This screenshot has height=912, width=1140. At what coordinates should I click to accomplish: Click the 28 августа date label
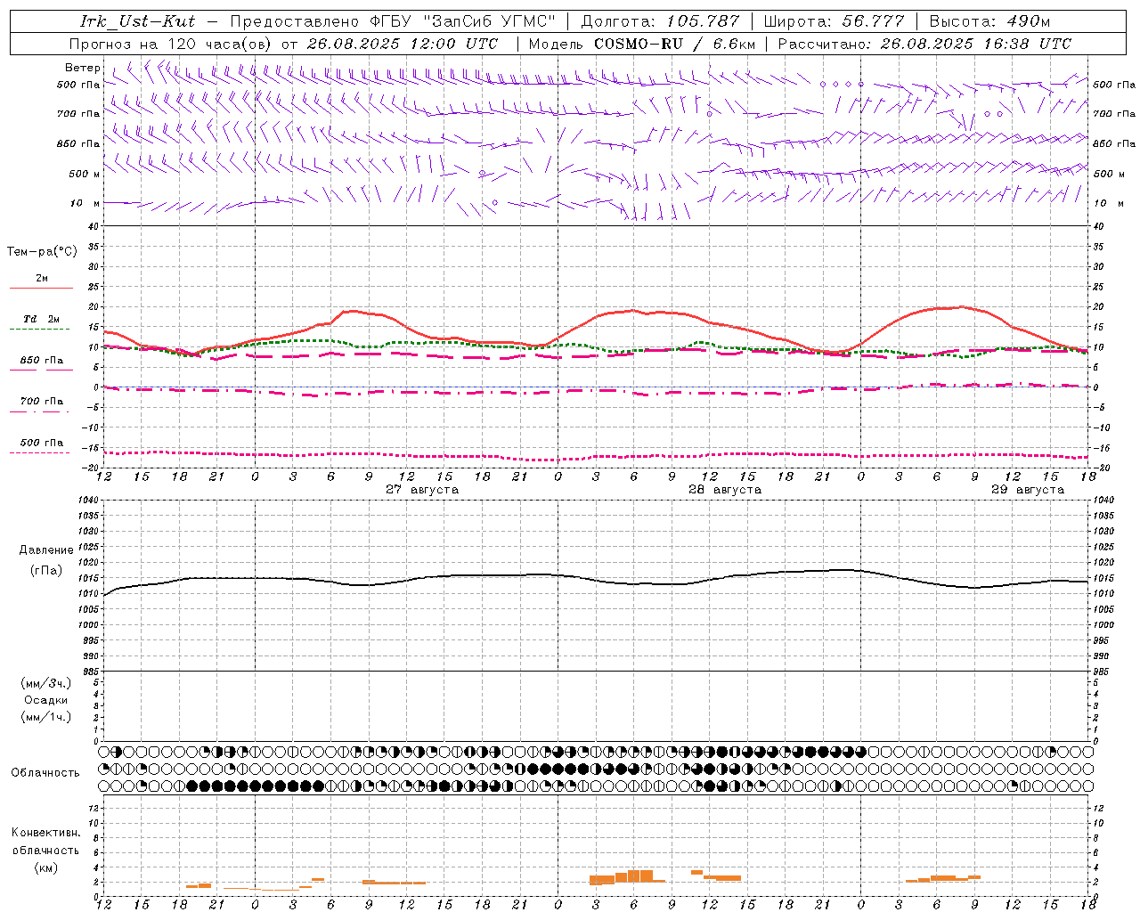(x=725, y=490)
